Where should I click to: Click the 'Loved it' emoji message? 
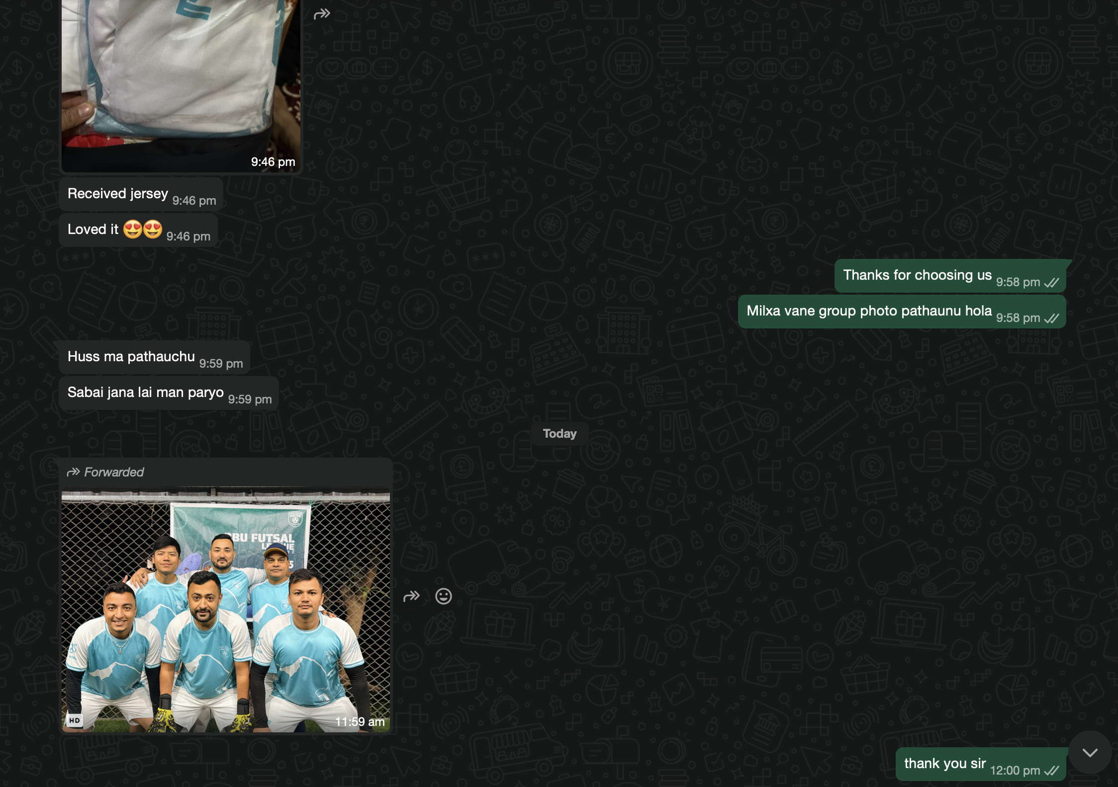114,230
